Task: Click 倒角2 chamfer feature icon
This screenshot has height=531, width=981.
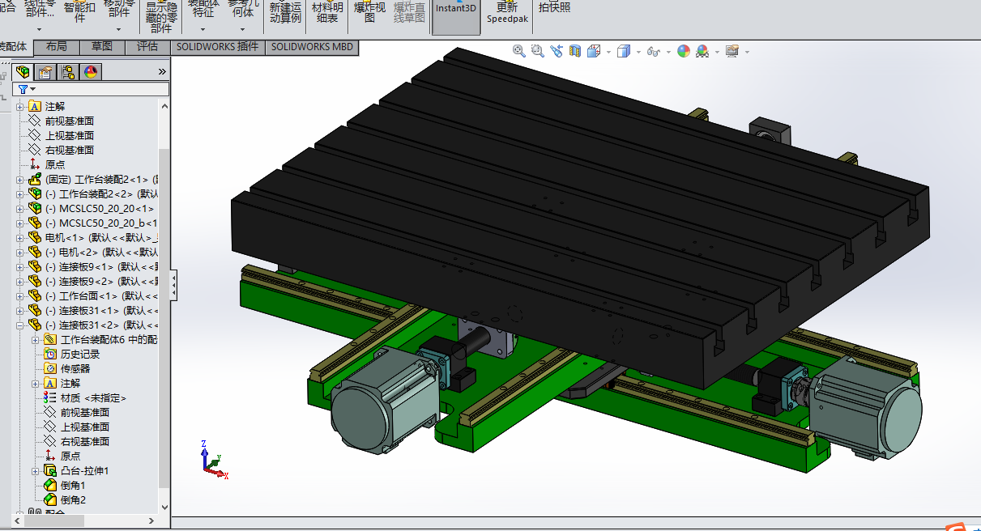Action: [49, 499]
